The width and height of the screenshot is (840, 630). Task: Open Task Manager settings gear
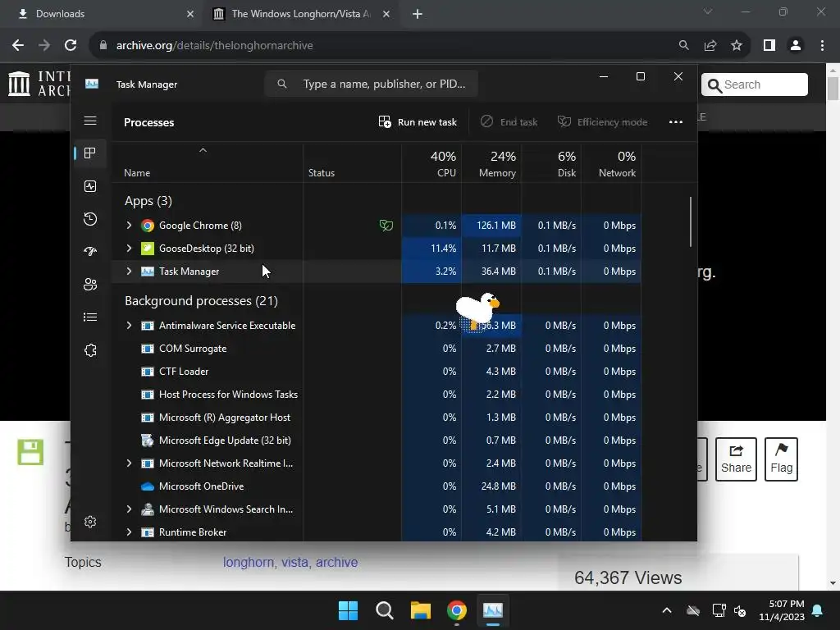90,522
